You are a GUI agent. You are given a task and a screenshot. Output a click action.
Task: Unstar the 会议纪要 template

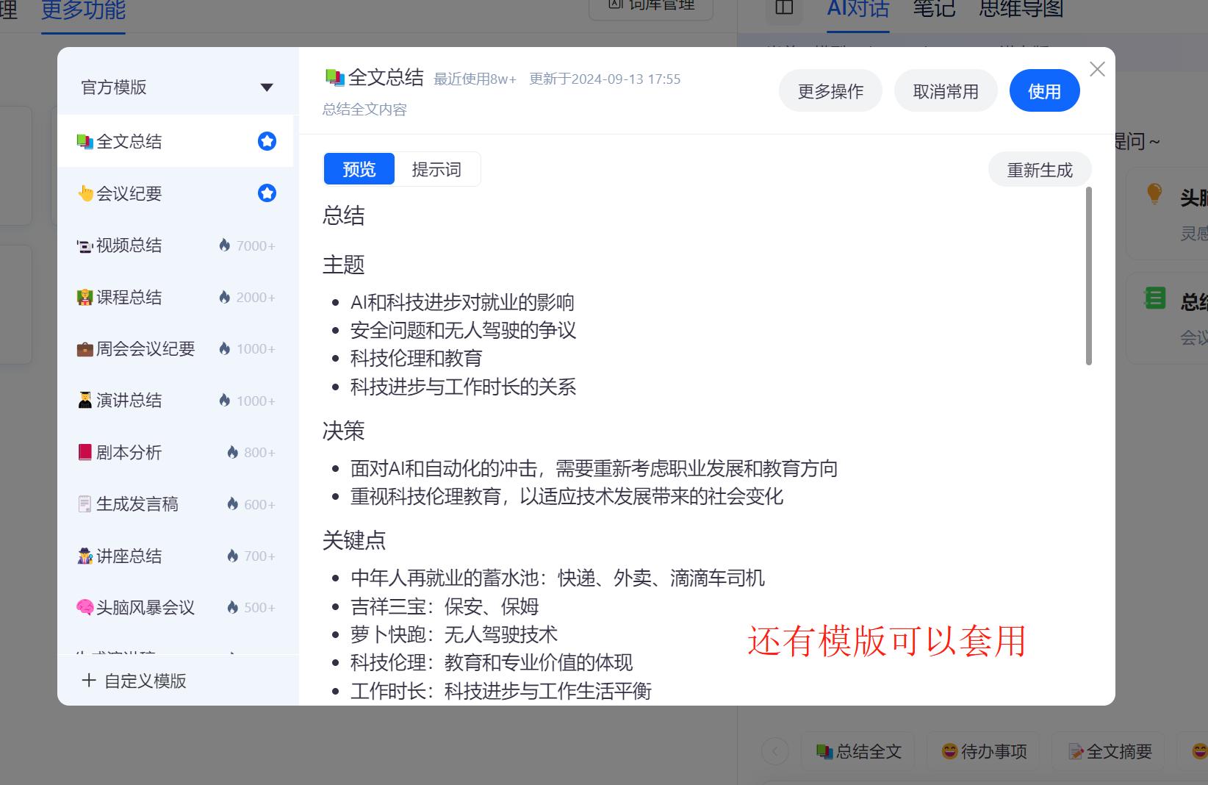pos(267,193)
